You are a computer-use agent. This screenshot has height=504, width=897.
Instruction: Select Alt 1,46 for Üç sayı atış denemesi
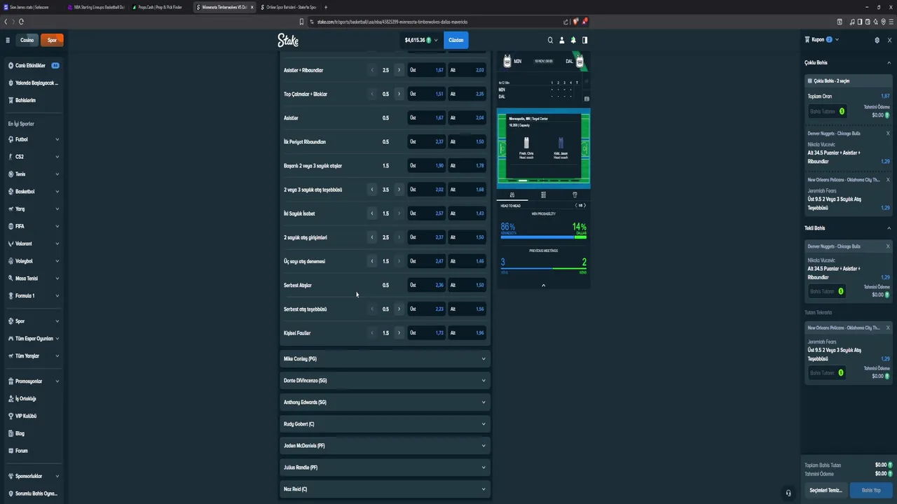467,261
